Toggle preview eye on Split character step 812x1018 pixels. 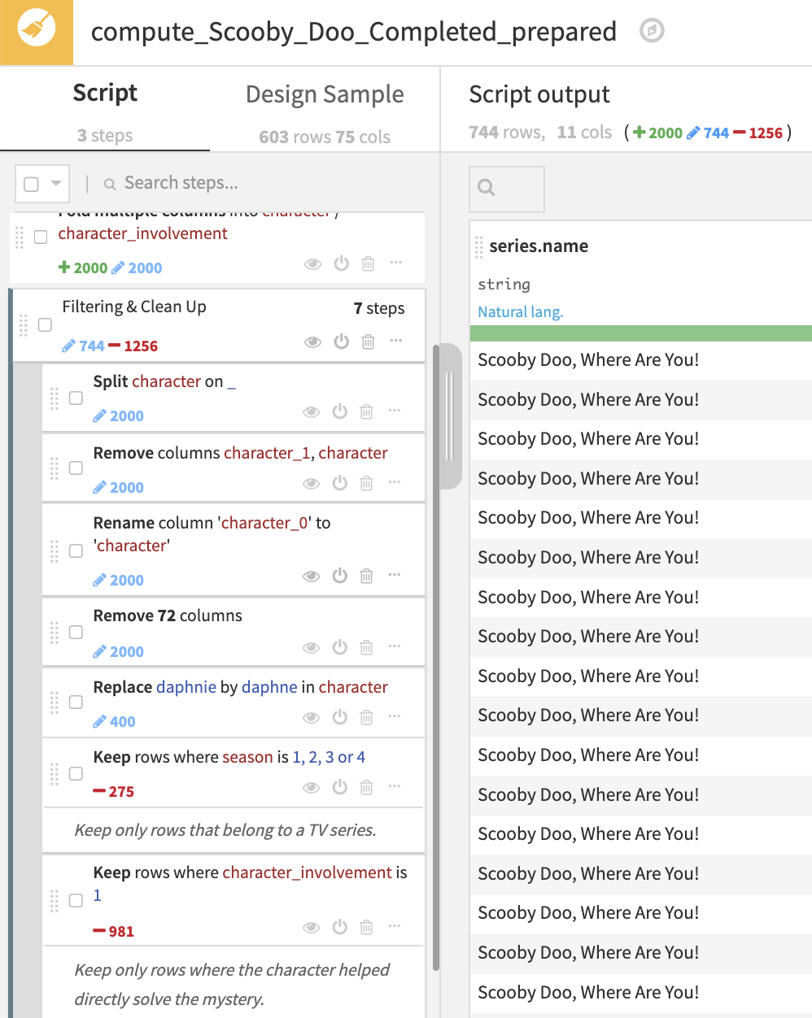312,412
